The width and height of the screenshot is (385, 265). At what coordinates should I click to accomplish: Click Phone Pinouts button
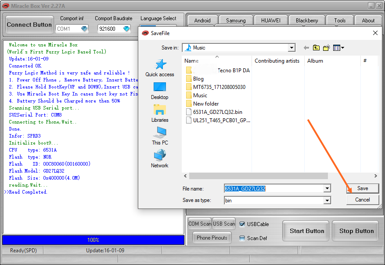(212, 237)
